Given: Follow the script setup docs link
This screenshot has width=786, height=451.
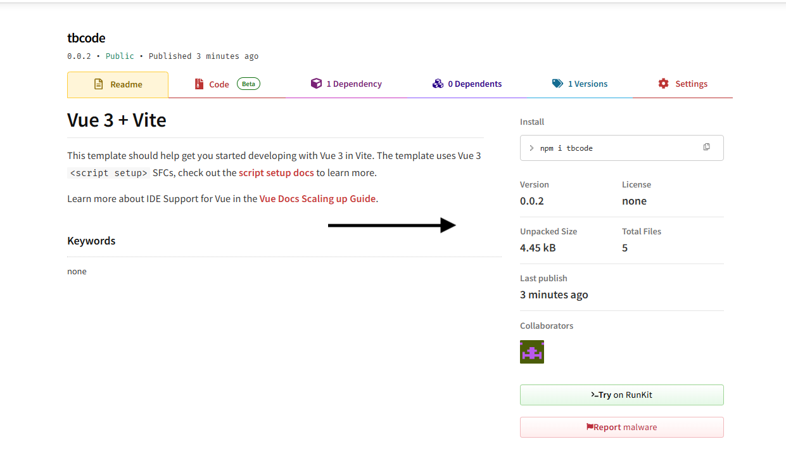Looking at the screenshot, I should (x=276, y=172).
